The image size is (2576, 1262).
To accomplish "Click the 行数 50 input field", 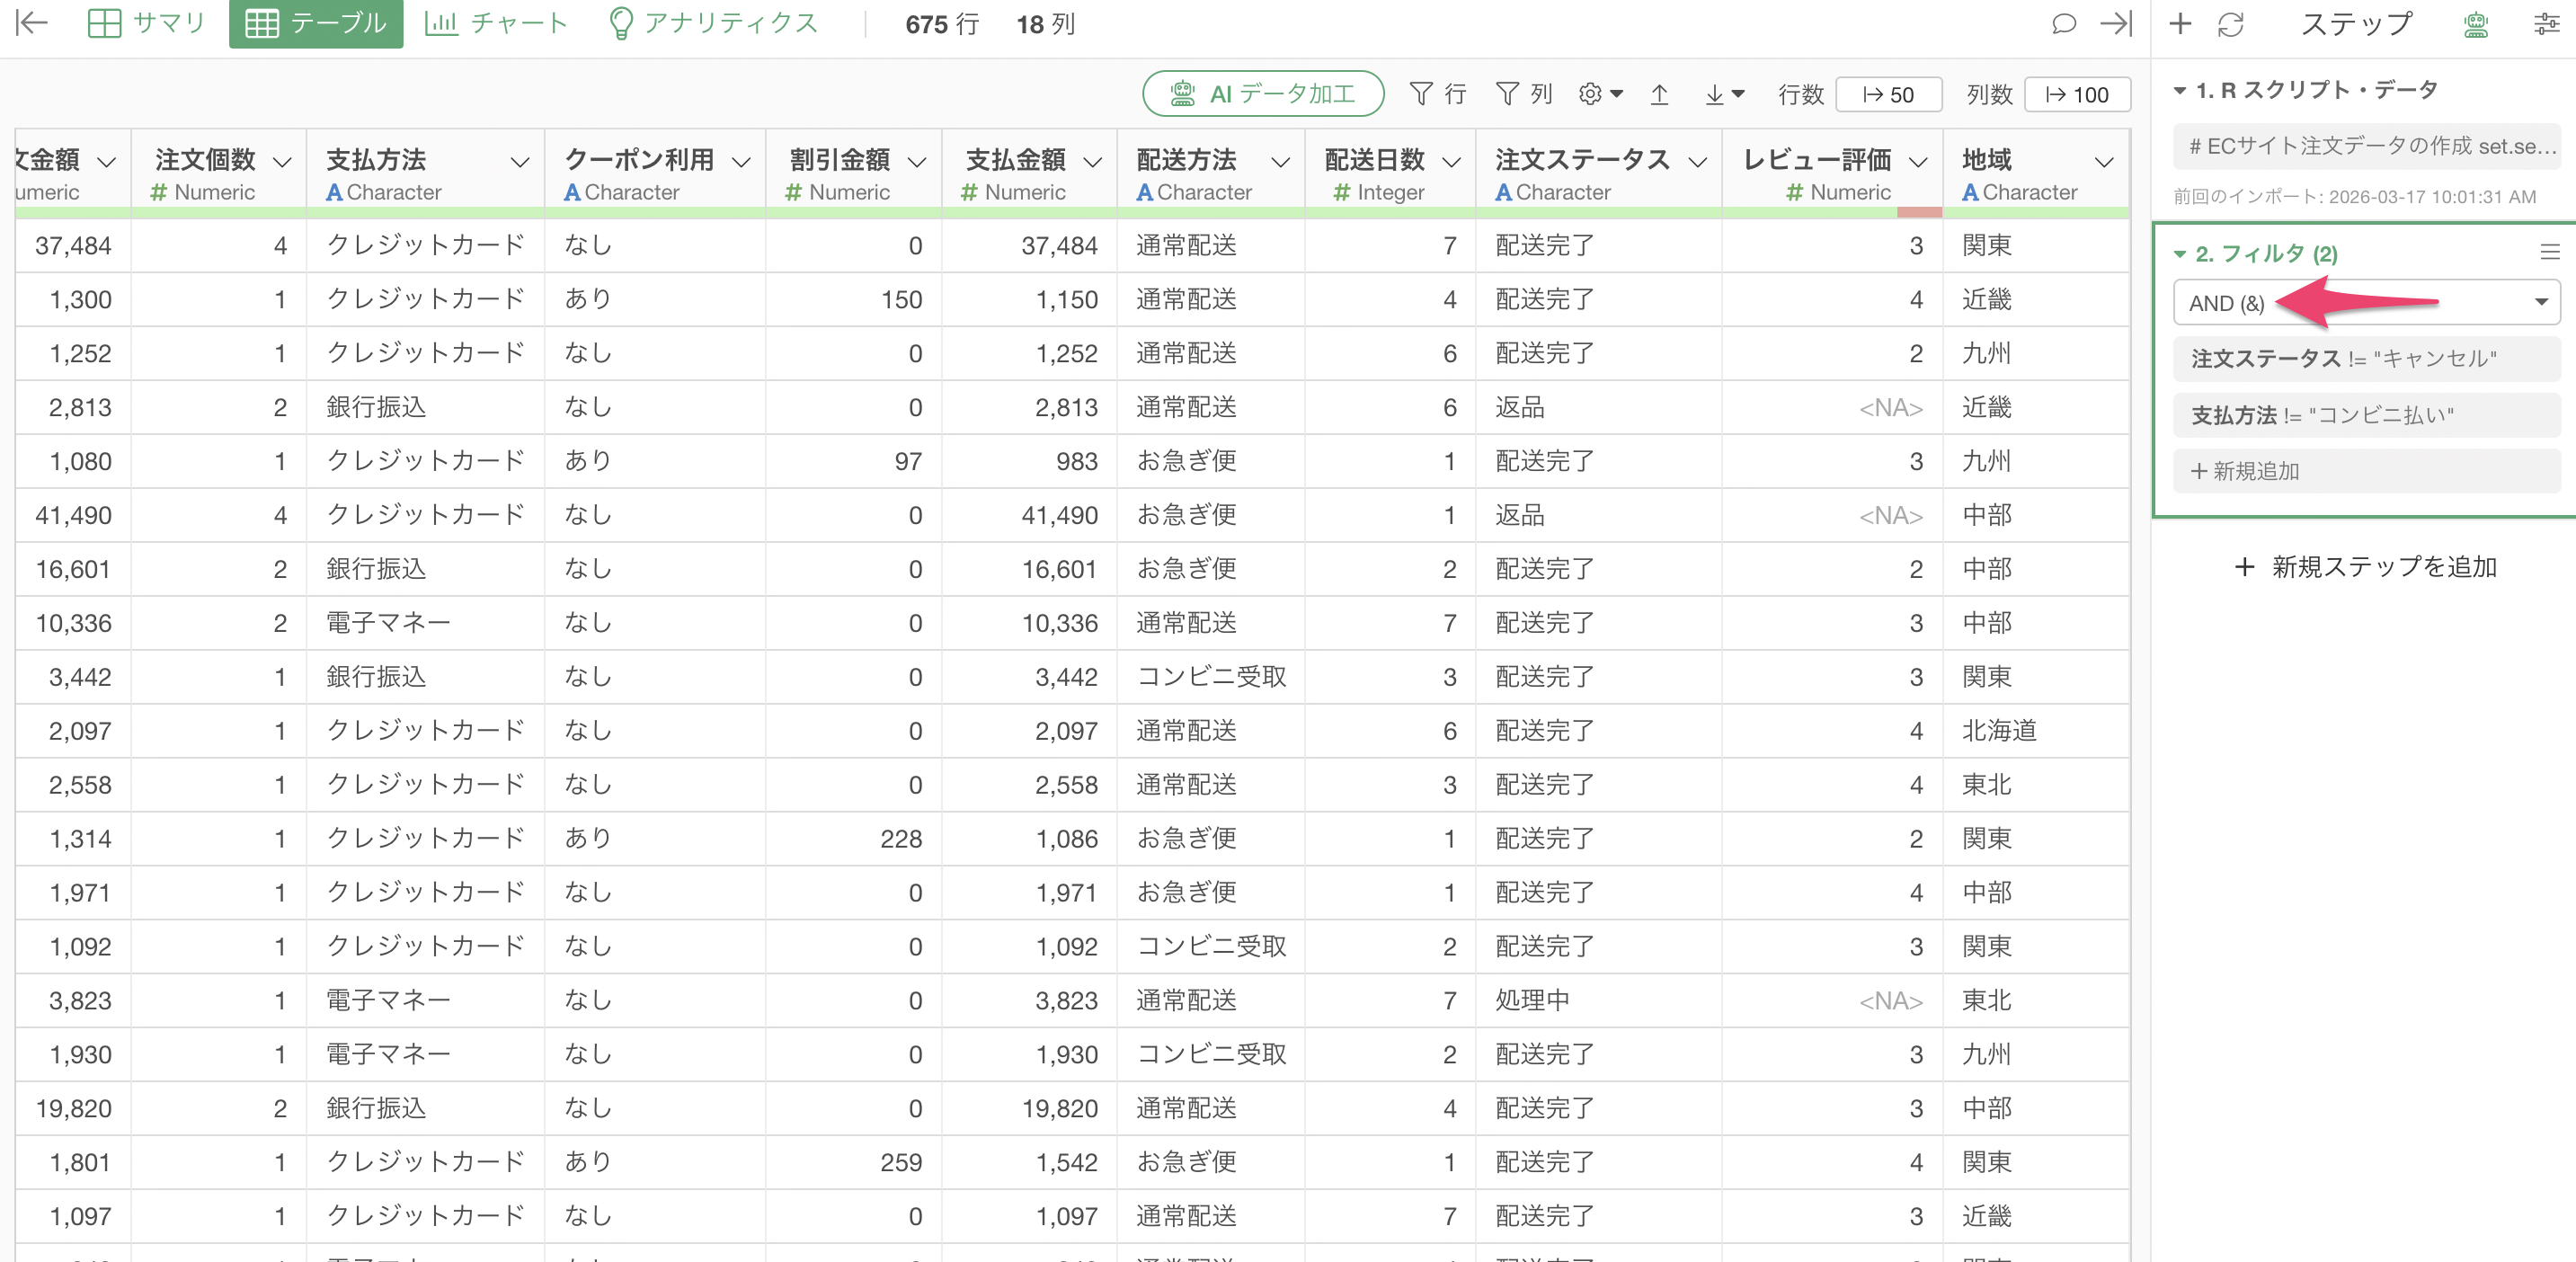I will [1888, 94].
